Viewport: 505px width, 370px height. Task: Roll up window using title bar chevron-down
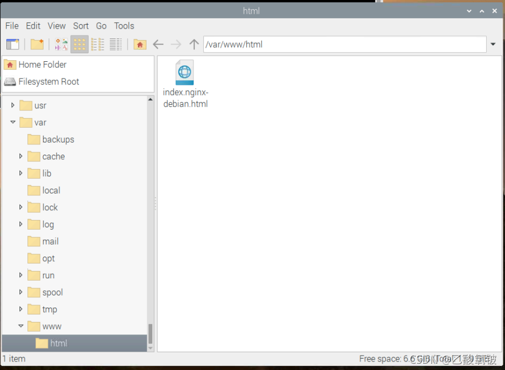click(470, 11)
